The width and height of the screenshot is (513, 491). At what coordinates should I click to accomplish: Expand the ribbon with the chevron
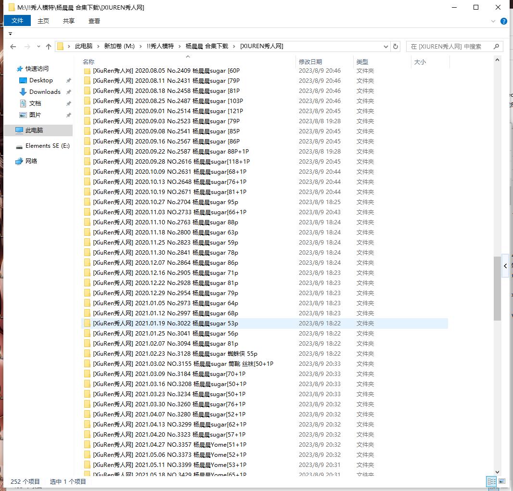pos(493,21)
